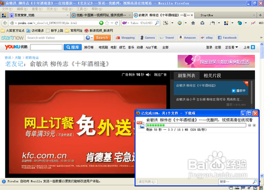
Task: Click the orange Search button
Action: pos(102,37)
